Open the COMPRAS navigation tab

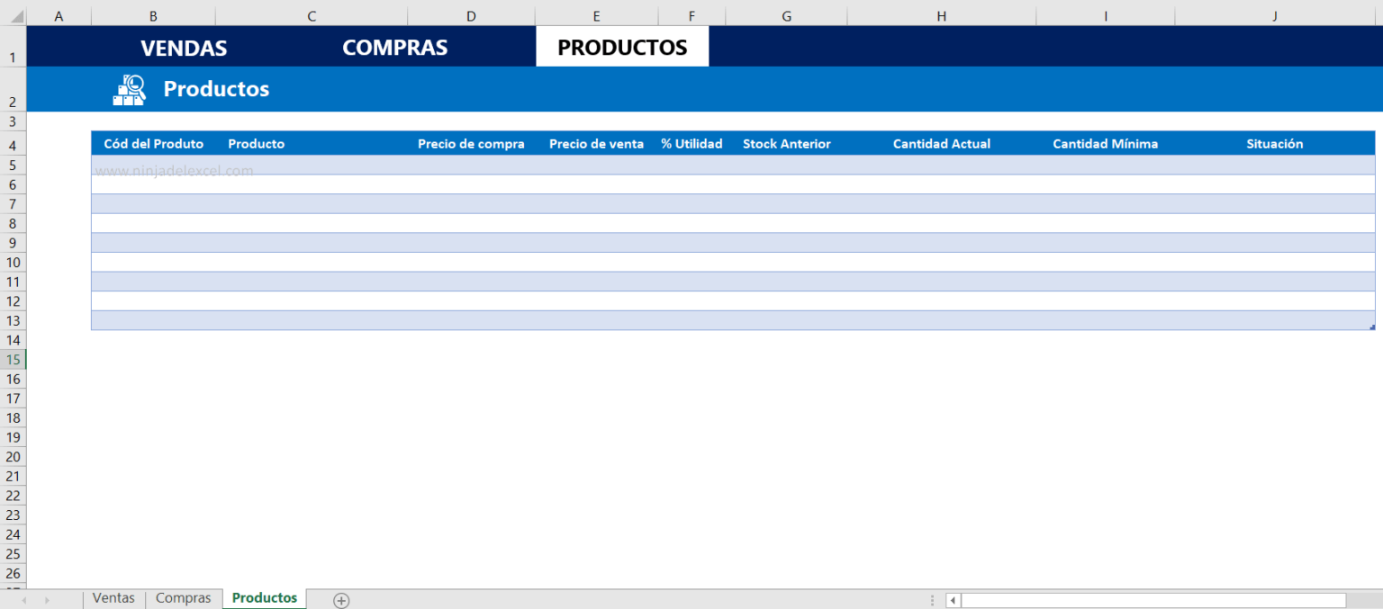[x=394, y=47]
